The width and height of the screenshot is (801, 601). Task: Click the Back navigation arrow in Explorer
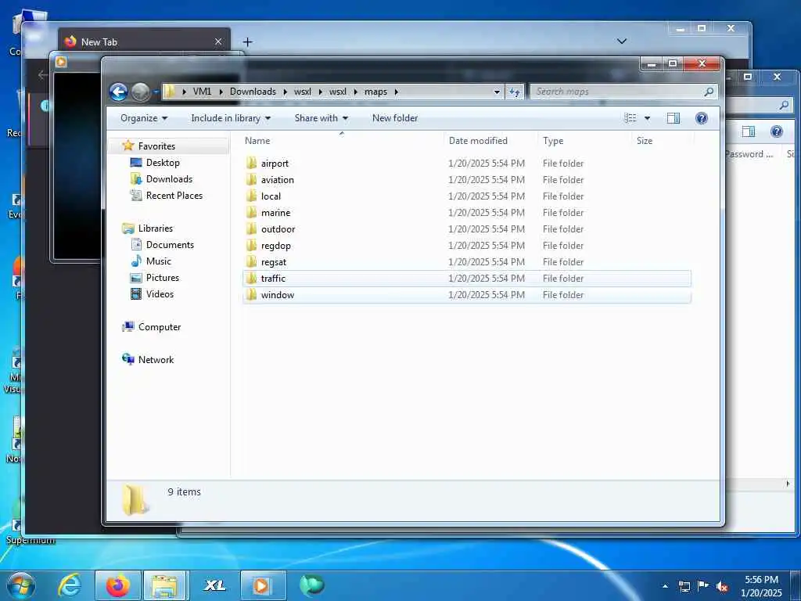119,92
